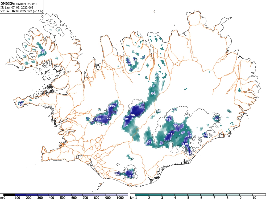266x200 pixels.
Task: Click the '96' visibility value on the map
Action: 133,115
